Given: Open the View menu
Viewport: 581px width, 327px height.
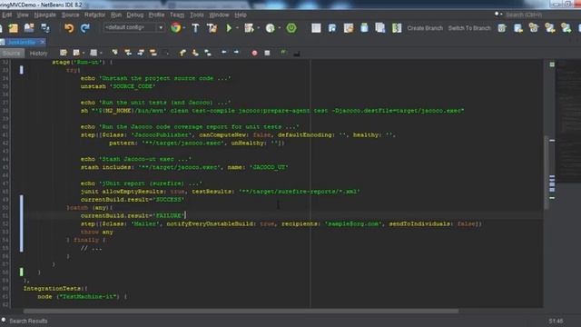Looking at the screenshot, I should click(x=23, y=15).
